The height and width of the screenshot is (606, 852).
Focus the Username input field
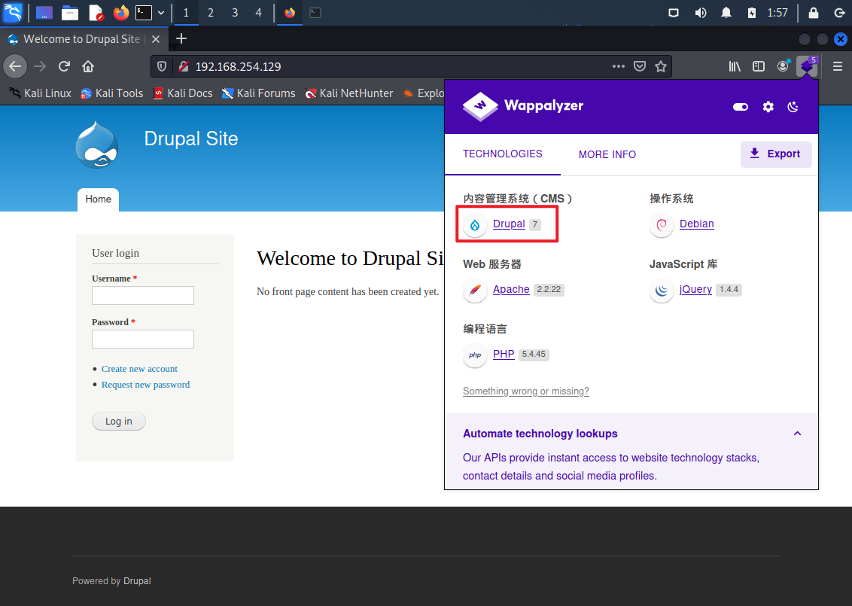coord(143,295)
